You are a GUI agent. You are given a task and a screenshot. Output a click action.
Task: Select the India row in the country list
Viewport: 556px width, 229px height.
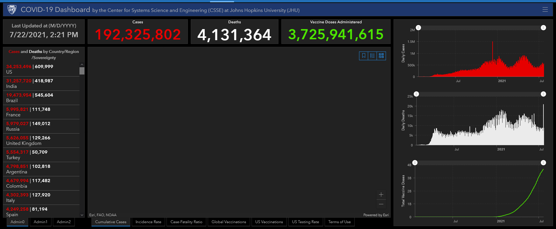pyautogui.click(x=41, y=84)
